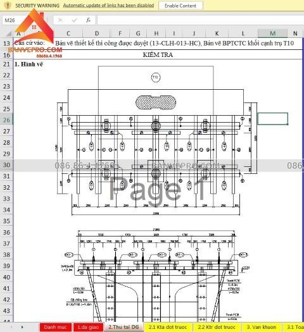Click the security warning shield icon
Viewport: 304px width, 332px height.
point(8,5)
